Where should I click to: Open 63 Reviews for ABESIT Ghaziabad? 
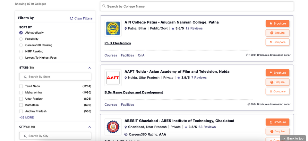pos(207,127)
